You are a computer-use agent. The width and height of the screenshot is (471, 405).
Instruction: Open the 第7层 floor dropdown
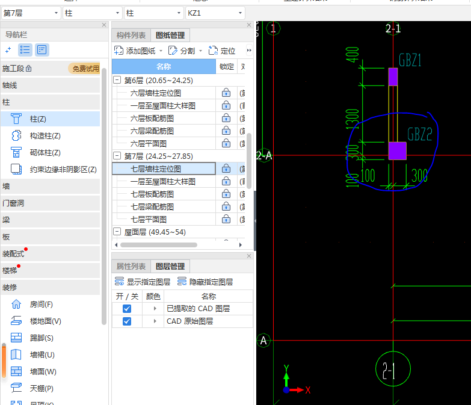31,13
